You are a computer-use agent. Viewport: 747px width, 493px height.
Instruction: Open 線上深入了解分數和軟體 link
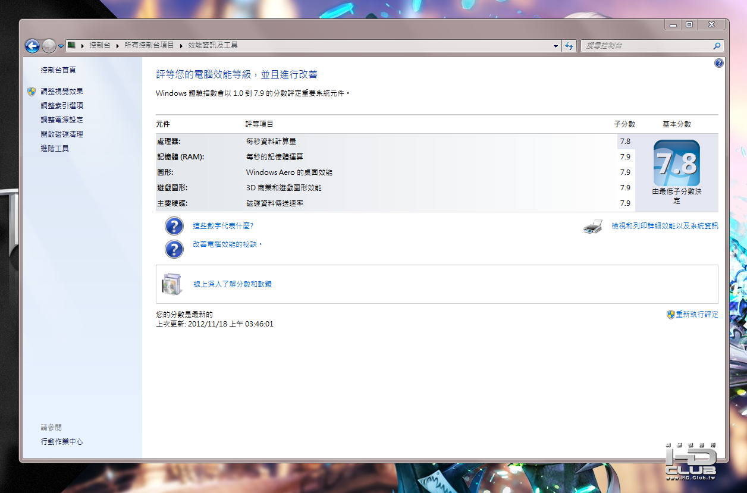click(233, 284)
